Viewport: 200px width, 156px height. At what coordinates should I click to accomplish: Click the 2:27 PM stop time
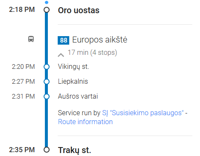24,82
